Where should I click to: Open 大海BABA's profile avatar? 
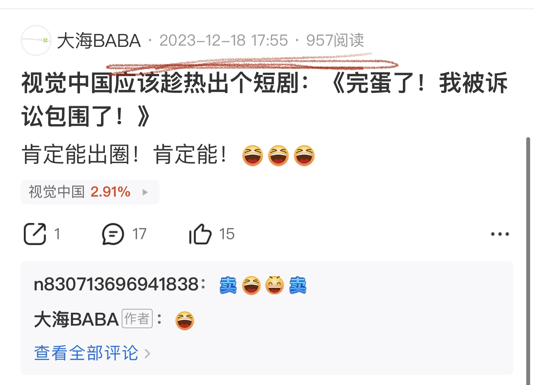click(x=36, y=40)
